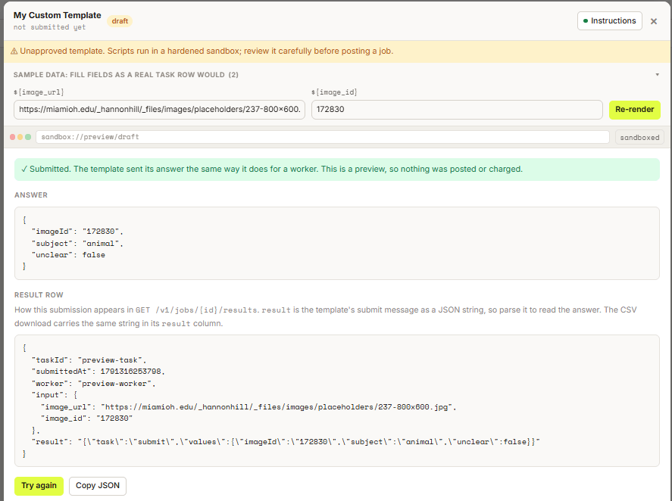Select the "imageId": "172830" answer line

click(77, 232)
